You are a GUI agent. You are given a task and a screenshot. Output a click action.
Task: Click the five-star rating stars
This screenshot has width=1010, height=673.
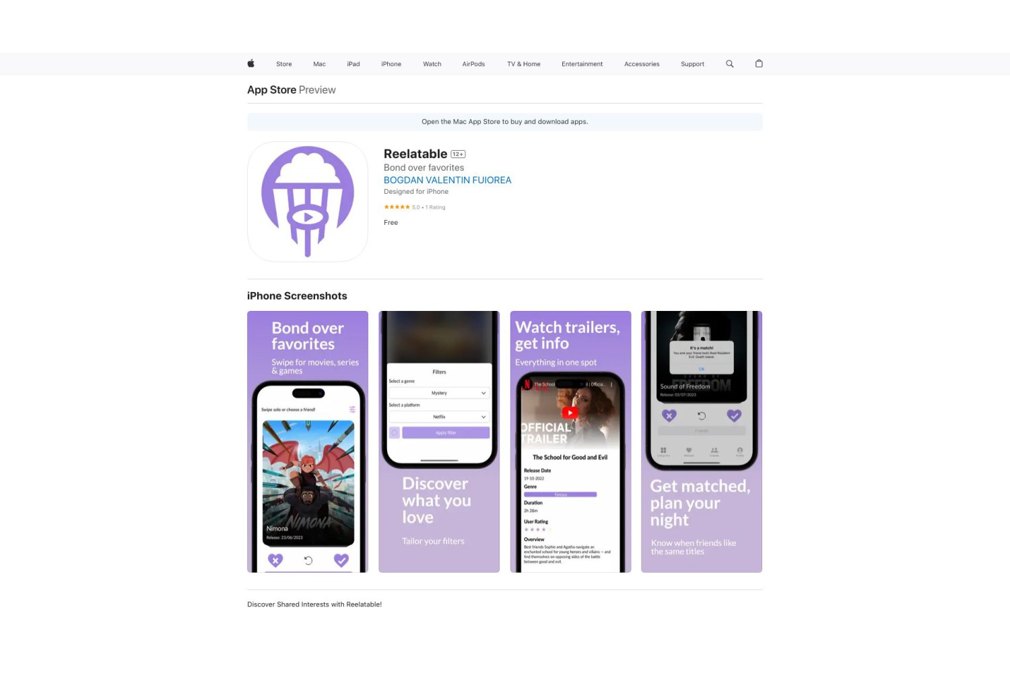(x=397, y=207)
